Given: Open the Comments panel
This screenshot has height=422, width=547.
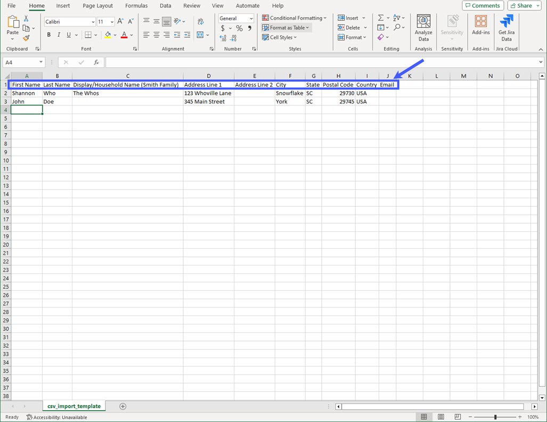Looking at the screenshot, I should 482,5.
